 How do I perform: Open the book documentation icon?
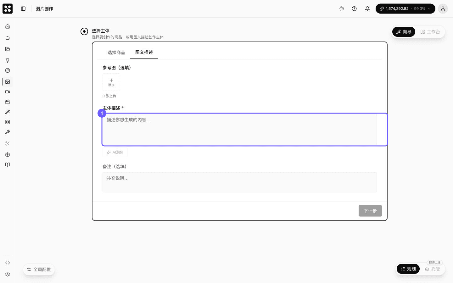(x=8, y=165)
